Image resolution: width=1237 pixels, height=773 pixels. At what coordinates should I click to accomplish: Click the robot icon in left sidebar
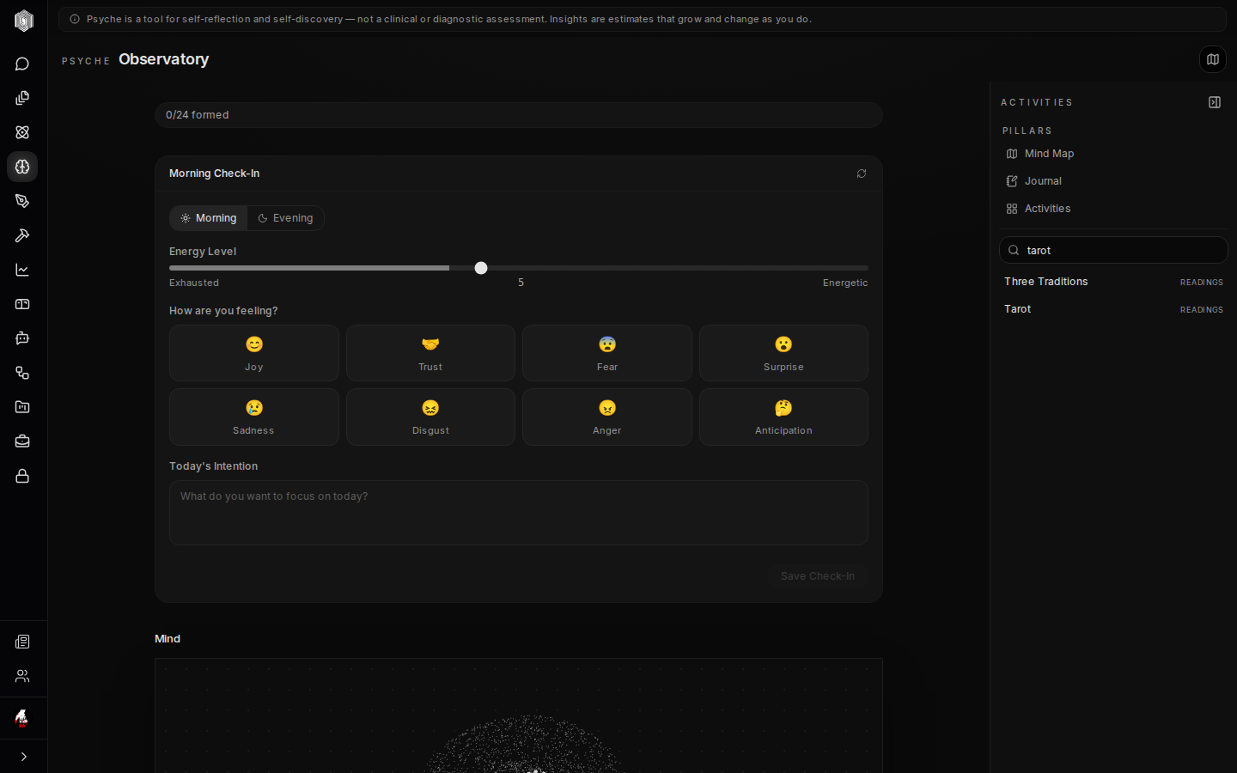click(x=22, y=338)
